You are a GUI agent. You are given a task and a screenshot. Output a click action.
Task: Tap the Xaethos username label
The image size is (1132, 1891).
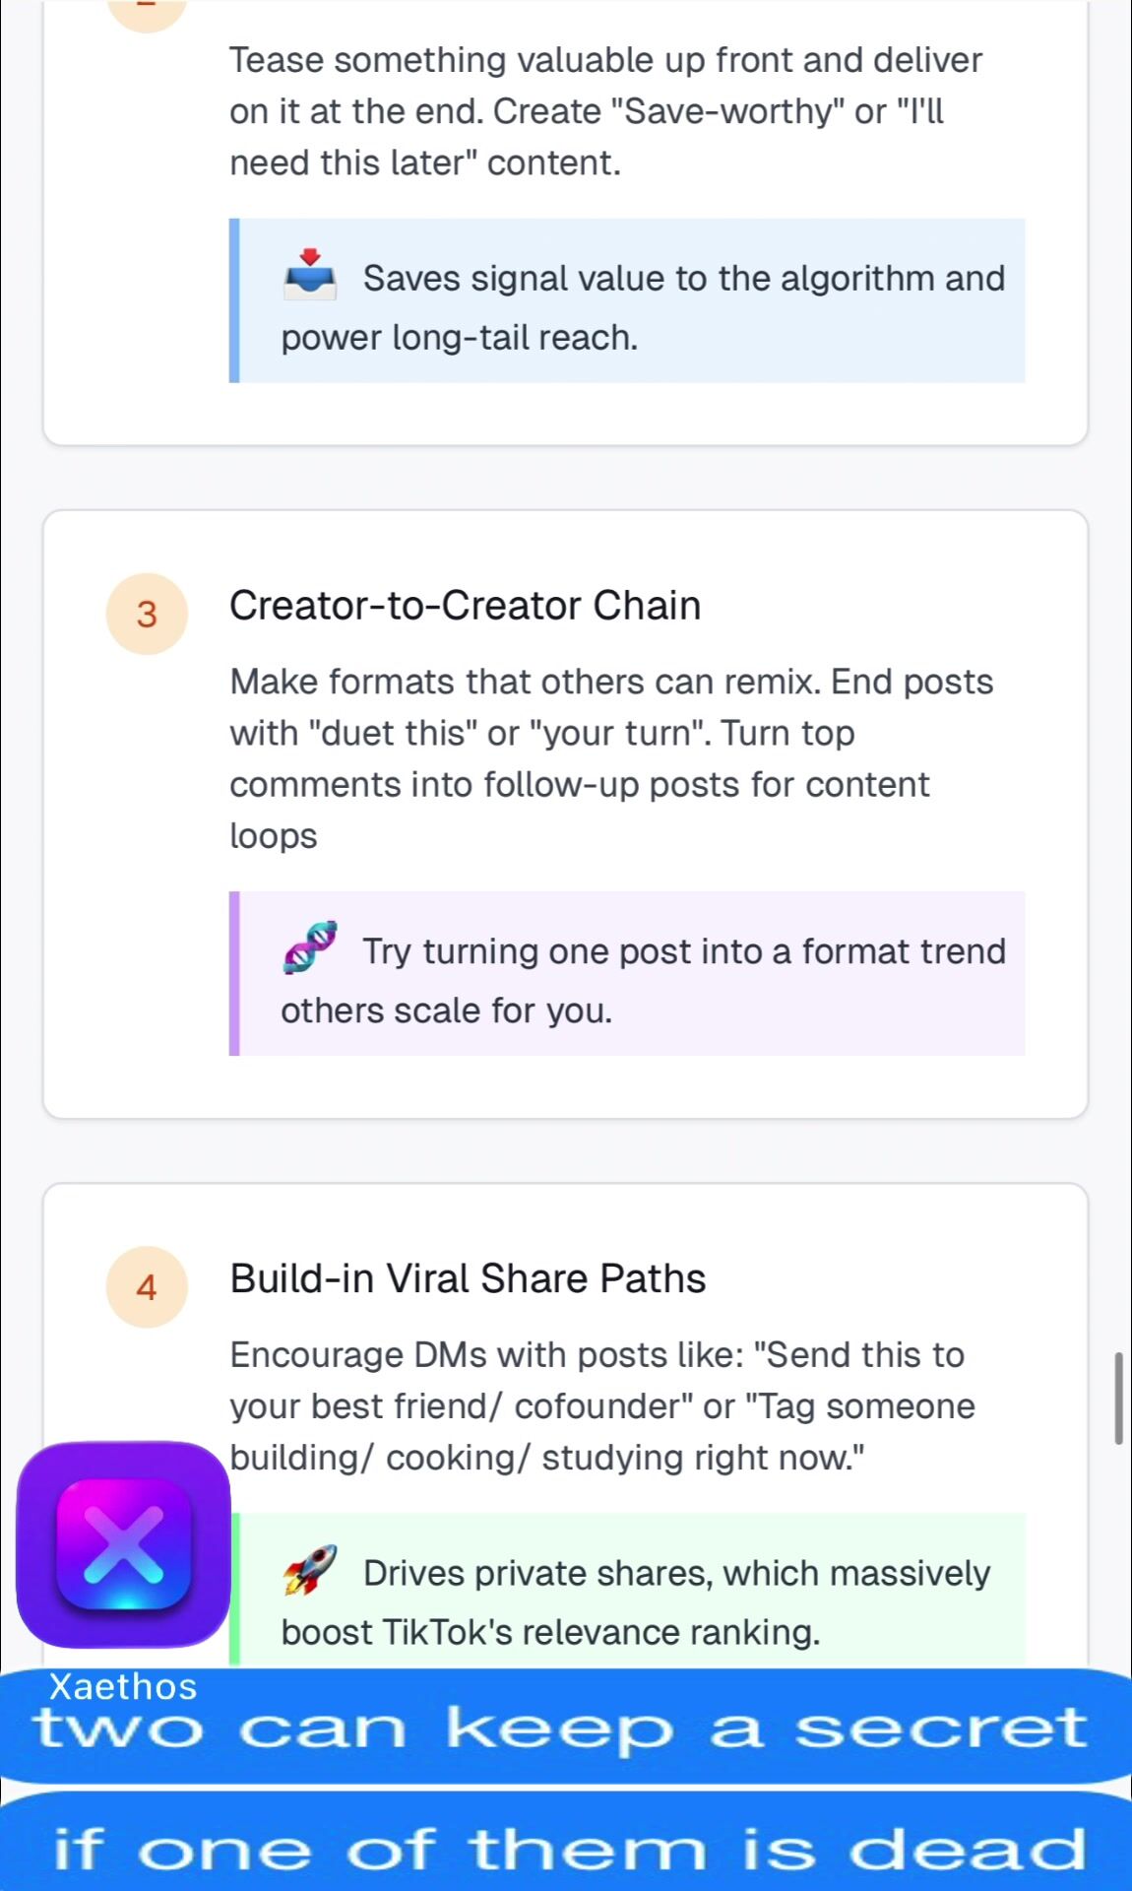pos(123,1686)
